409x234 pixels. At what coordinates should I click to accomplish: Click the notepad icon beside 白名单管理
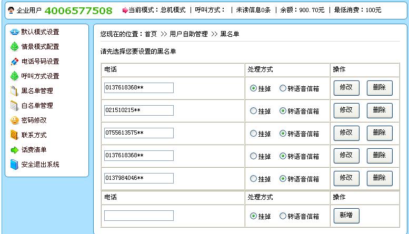pyautogui.click(x=14, y=106)
